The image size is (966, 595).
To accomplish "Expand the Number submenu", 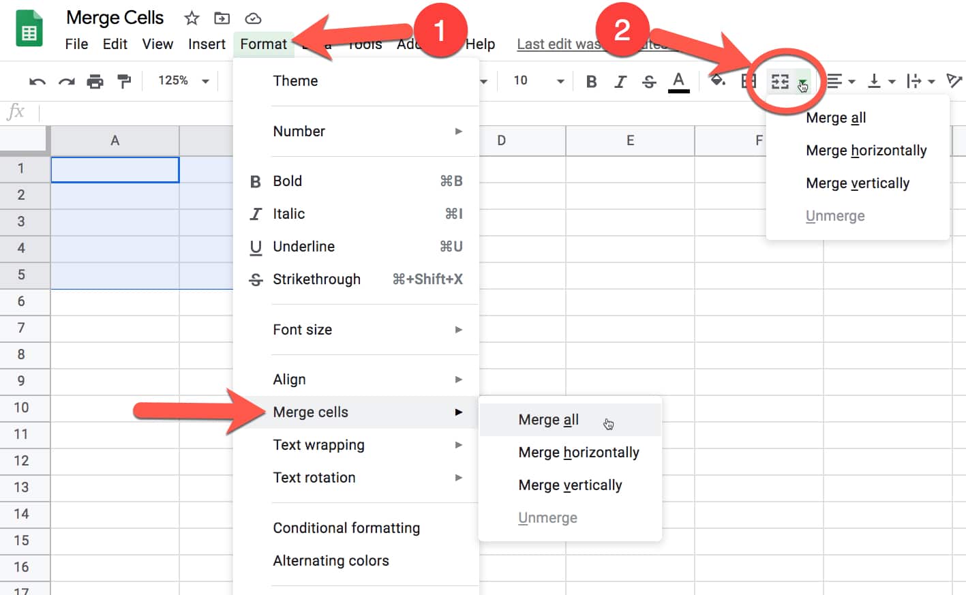I will 356,132.
